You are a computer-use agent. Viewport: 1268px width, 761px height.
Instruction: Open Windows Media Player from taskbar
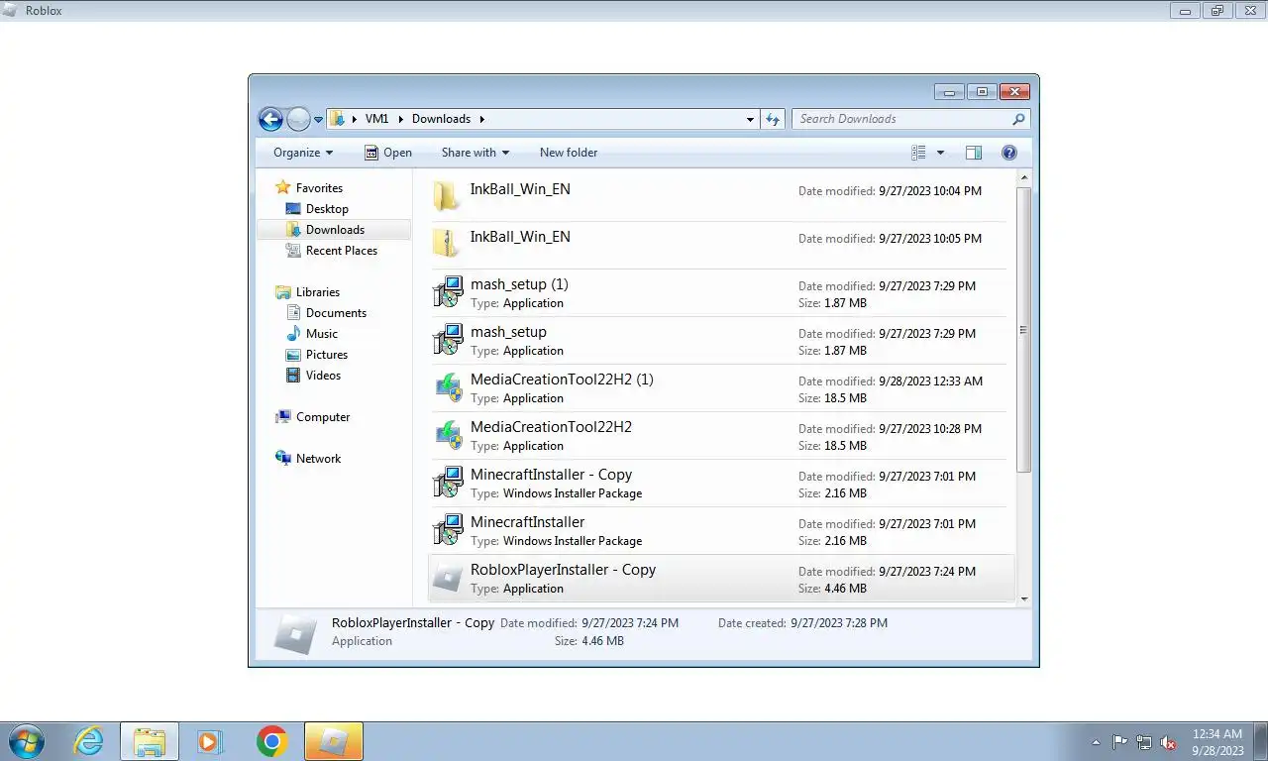[x=210, y=741]
